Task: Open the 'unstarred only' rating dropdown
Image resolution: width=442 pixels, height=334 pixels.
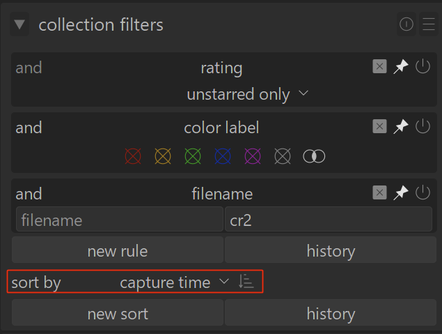Action: (247, 94)
